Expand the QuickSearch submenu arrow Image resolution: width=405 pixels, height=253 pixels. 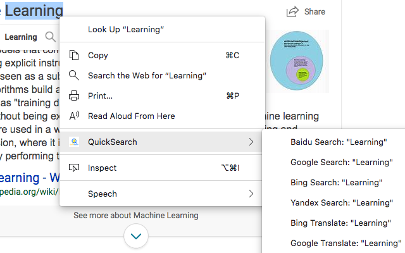(x=251, y=142)
